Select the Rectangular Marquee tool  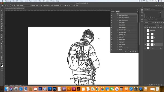(x=2, y=13)
